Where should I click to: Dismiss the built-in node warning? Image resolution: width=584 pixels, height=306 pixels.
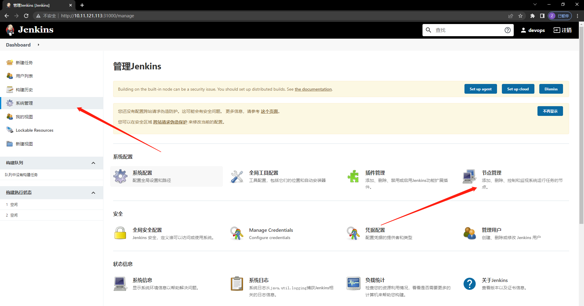[551, 89]
